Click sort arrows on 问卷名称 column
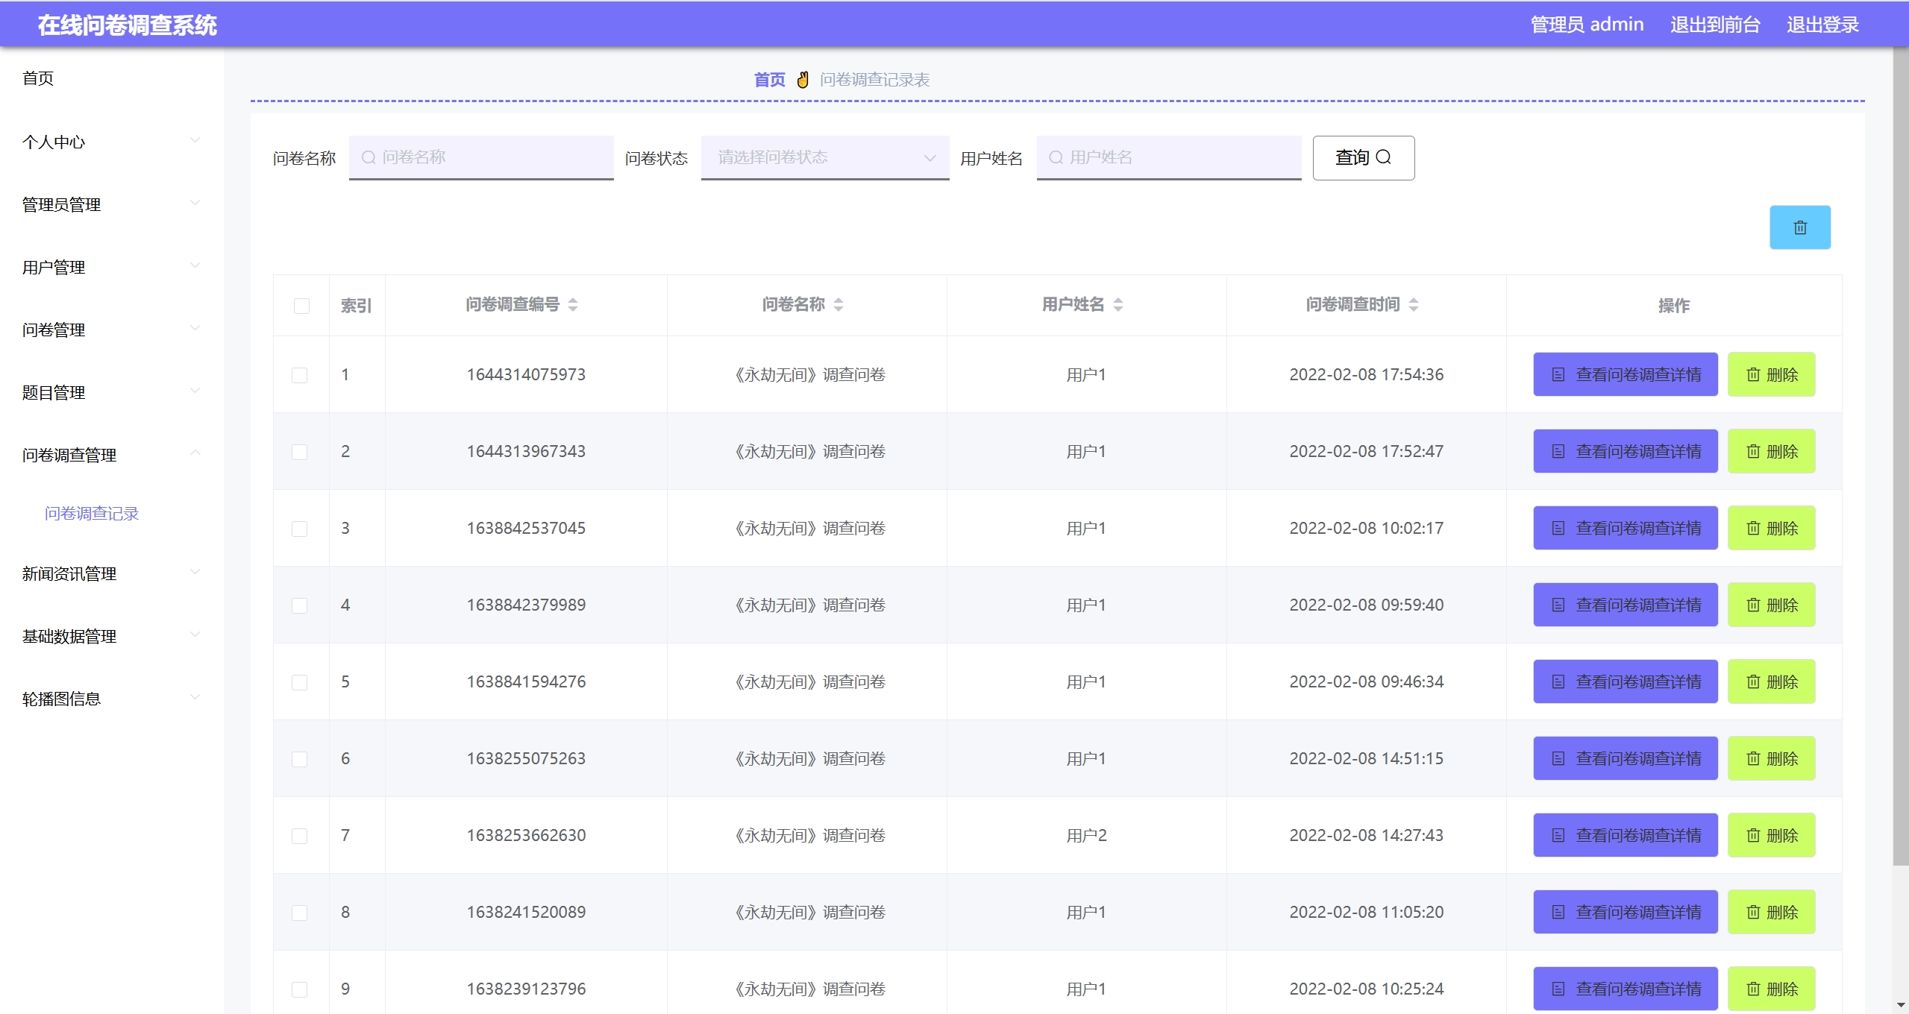The image size is (1909, 1014). click(838, 304)
